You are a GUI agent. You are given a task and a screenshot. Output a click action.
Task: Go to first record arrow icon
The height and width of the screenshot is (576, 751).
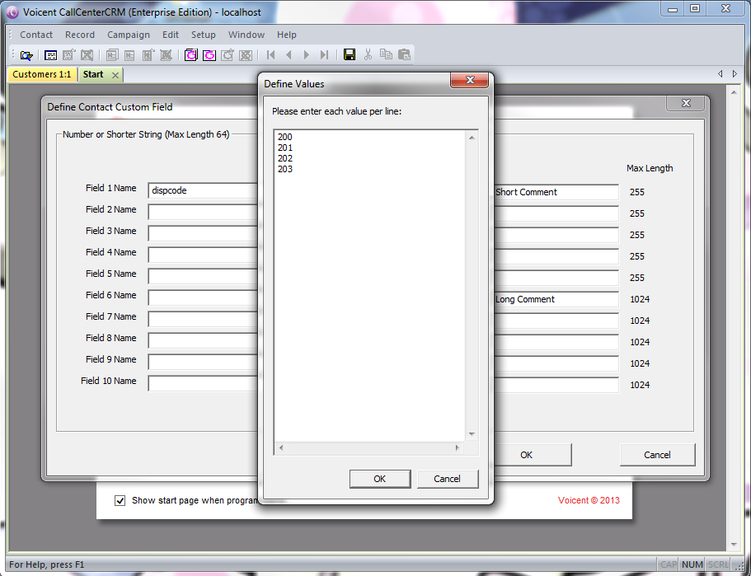click(270, 55)
